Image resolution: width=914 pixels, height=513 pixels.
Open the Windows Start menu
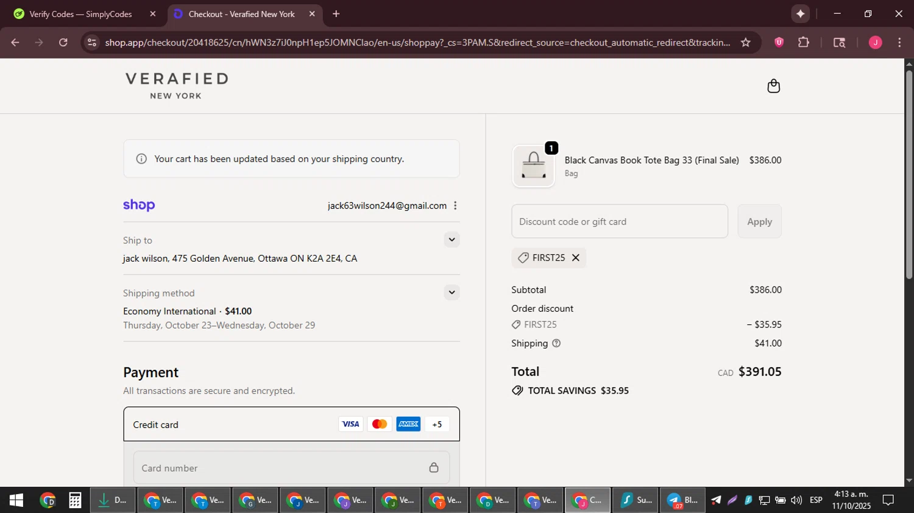pos(16,500)
